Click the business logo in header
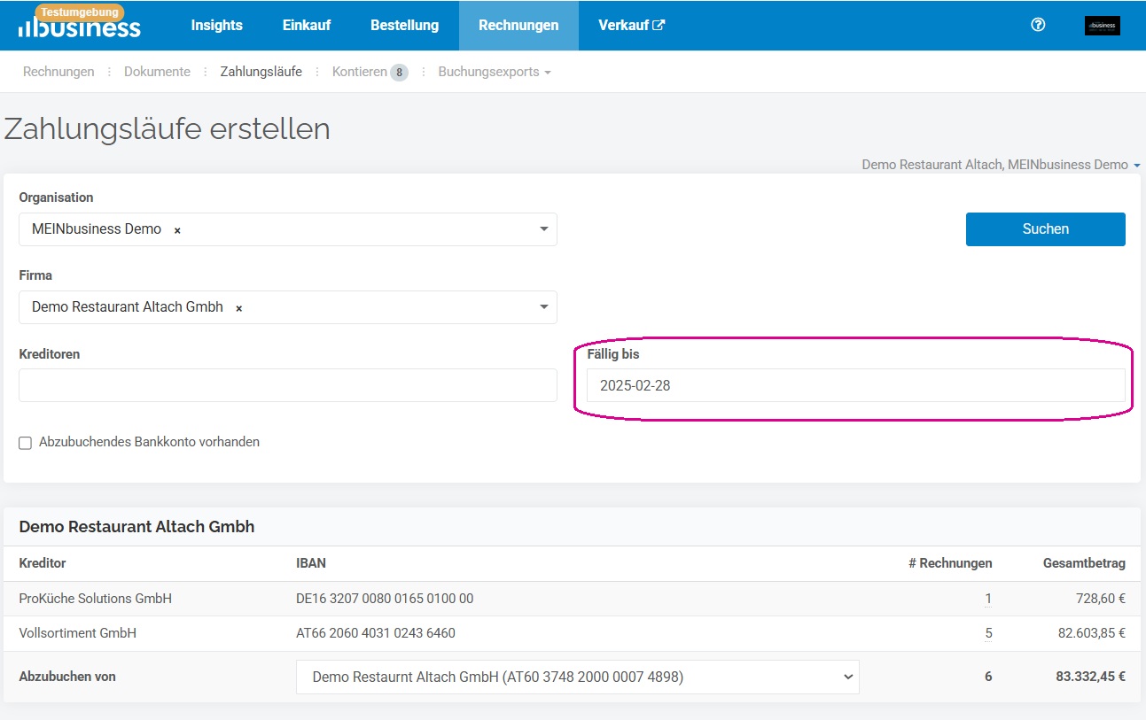1146x720 pixels. 79,28
